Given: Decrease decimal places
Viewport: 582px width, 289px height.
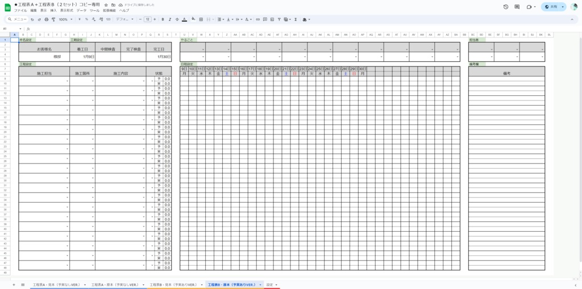Looking at the screenshot, I should pos(93,19).
